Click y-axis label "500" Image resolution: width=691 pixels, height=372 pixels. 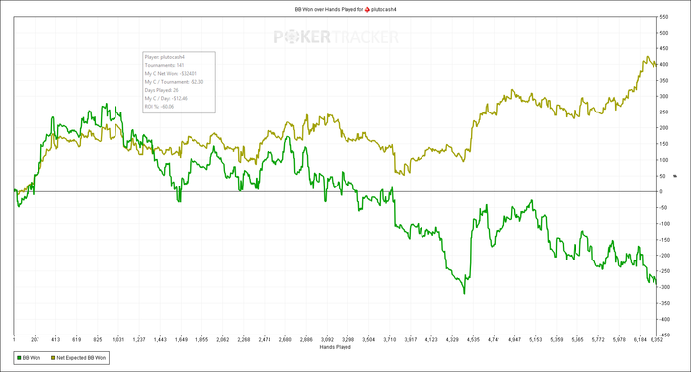click(664, 33)
